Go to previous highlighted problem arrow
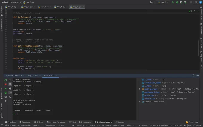Viewport: 203px width, 127px height. coord(194,11)
